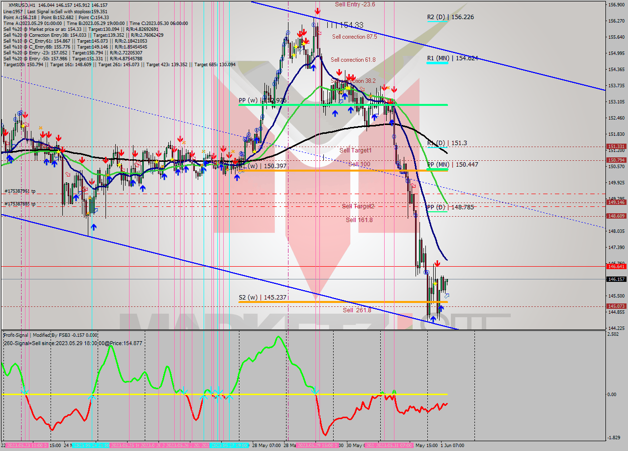Image resolution: width=628 pixels, height=451 pixels.
Task: Click the hollow blue arrow beside the last candle
Action: click(x=446, y=296)
